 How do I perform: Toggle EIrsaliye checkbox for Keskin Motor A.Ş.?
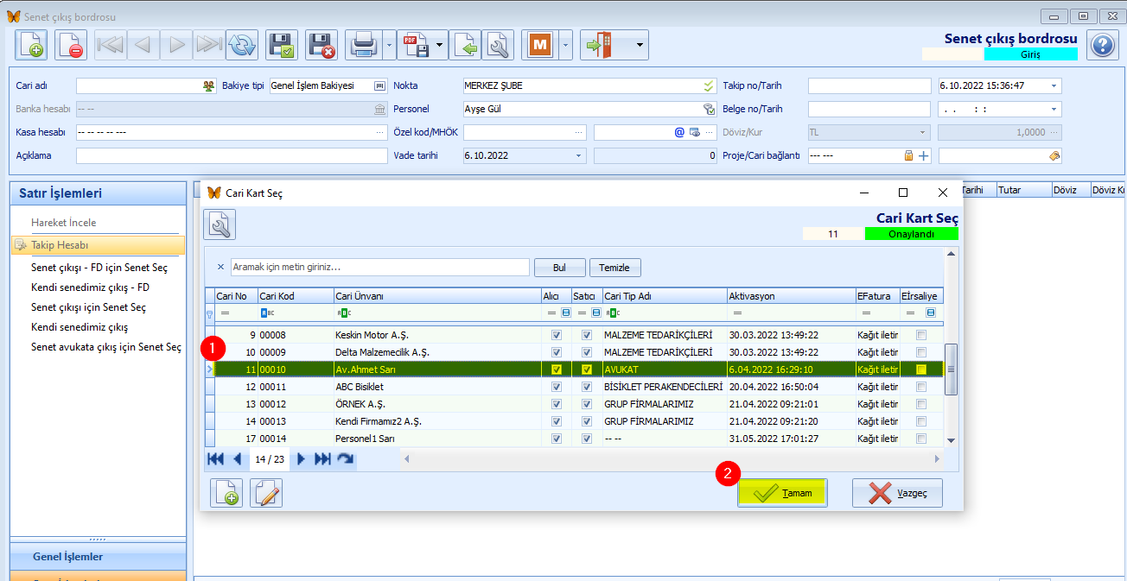pyautogui.click(x=921, y=335)
